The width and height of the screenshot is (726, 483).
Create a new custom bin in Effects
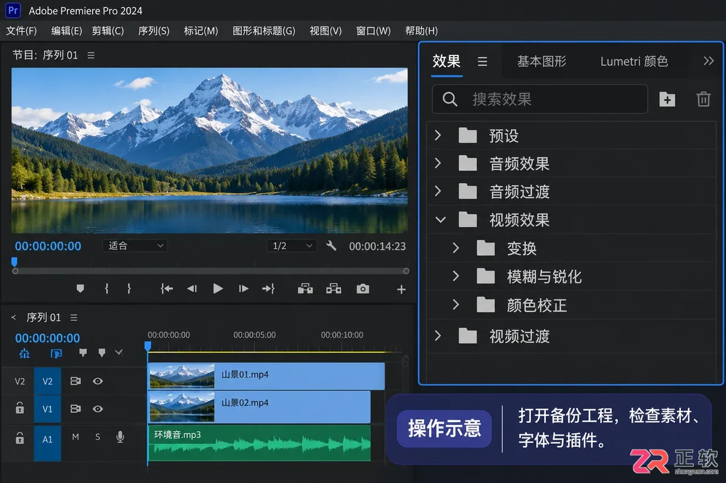[x=667, y=99]
